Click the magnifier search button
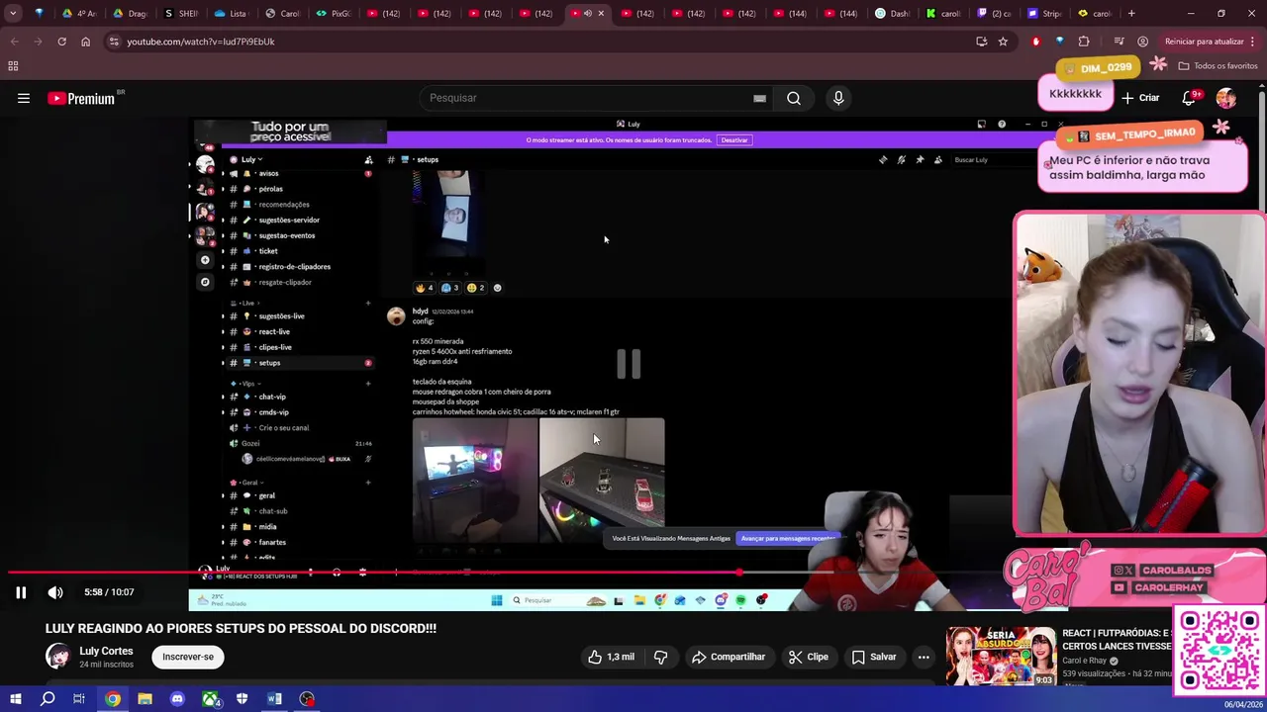The image size is (1267, 712). pyautogui.click(x=794, y=98)
